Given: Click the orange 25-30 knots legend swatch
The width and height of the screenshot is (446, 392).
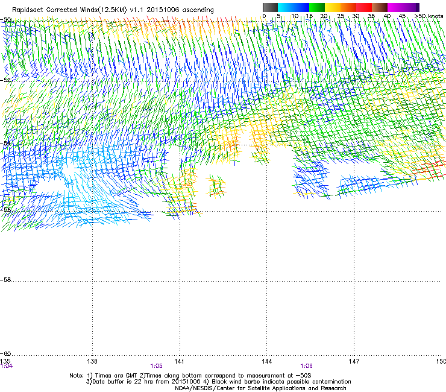Looking at the screenshot, I should [348, 7].
